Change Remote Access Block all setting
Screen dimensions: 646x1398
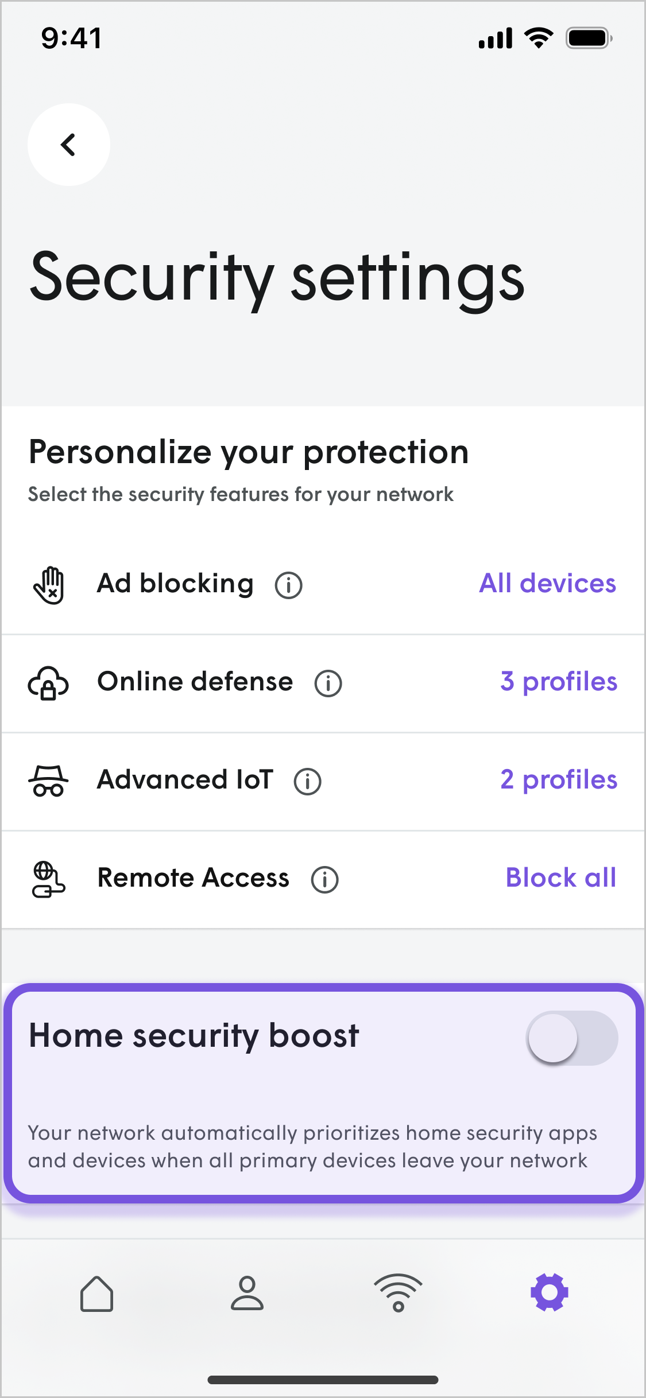(561, 878)
